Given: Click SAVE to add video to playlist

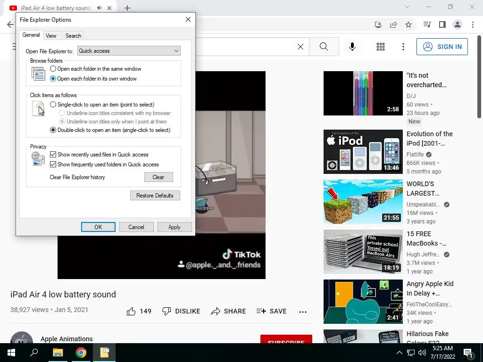Looking at the screenshot, I should point(271,311).
